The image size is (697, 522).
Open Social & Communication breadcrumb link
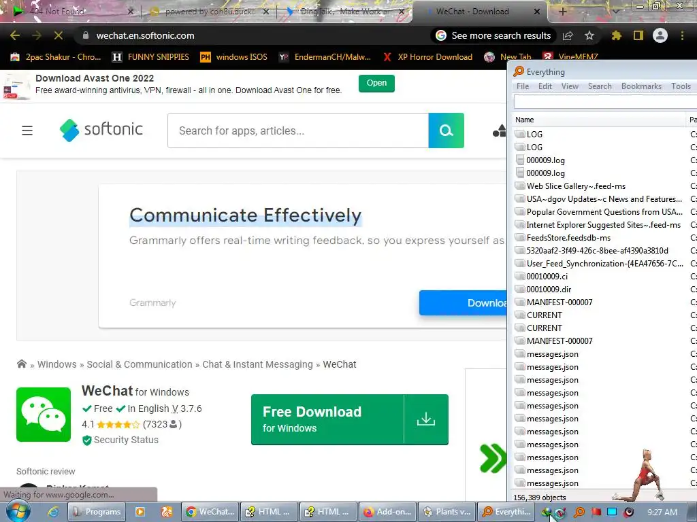coord(140,364)
